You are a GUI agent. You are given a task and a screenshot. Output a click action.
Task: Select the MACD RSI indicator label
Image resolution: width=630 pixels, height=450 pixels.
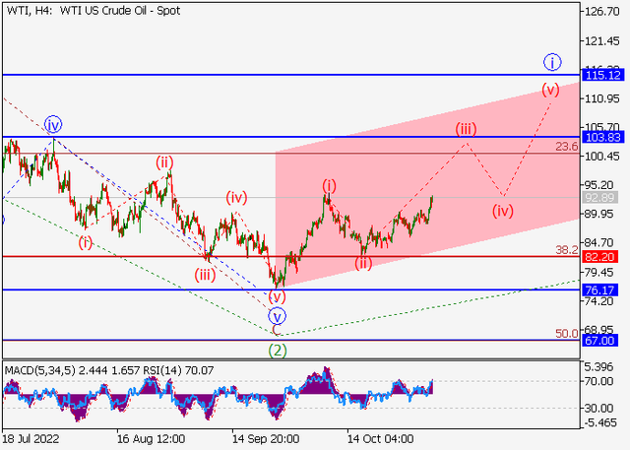coord(109,370)
